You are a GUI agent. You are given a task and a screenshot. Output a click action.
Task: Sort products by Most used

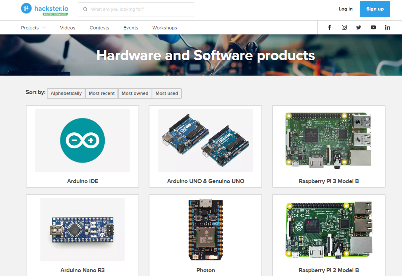tap(167, 93)
